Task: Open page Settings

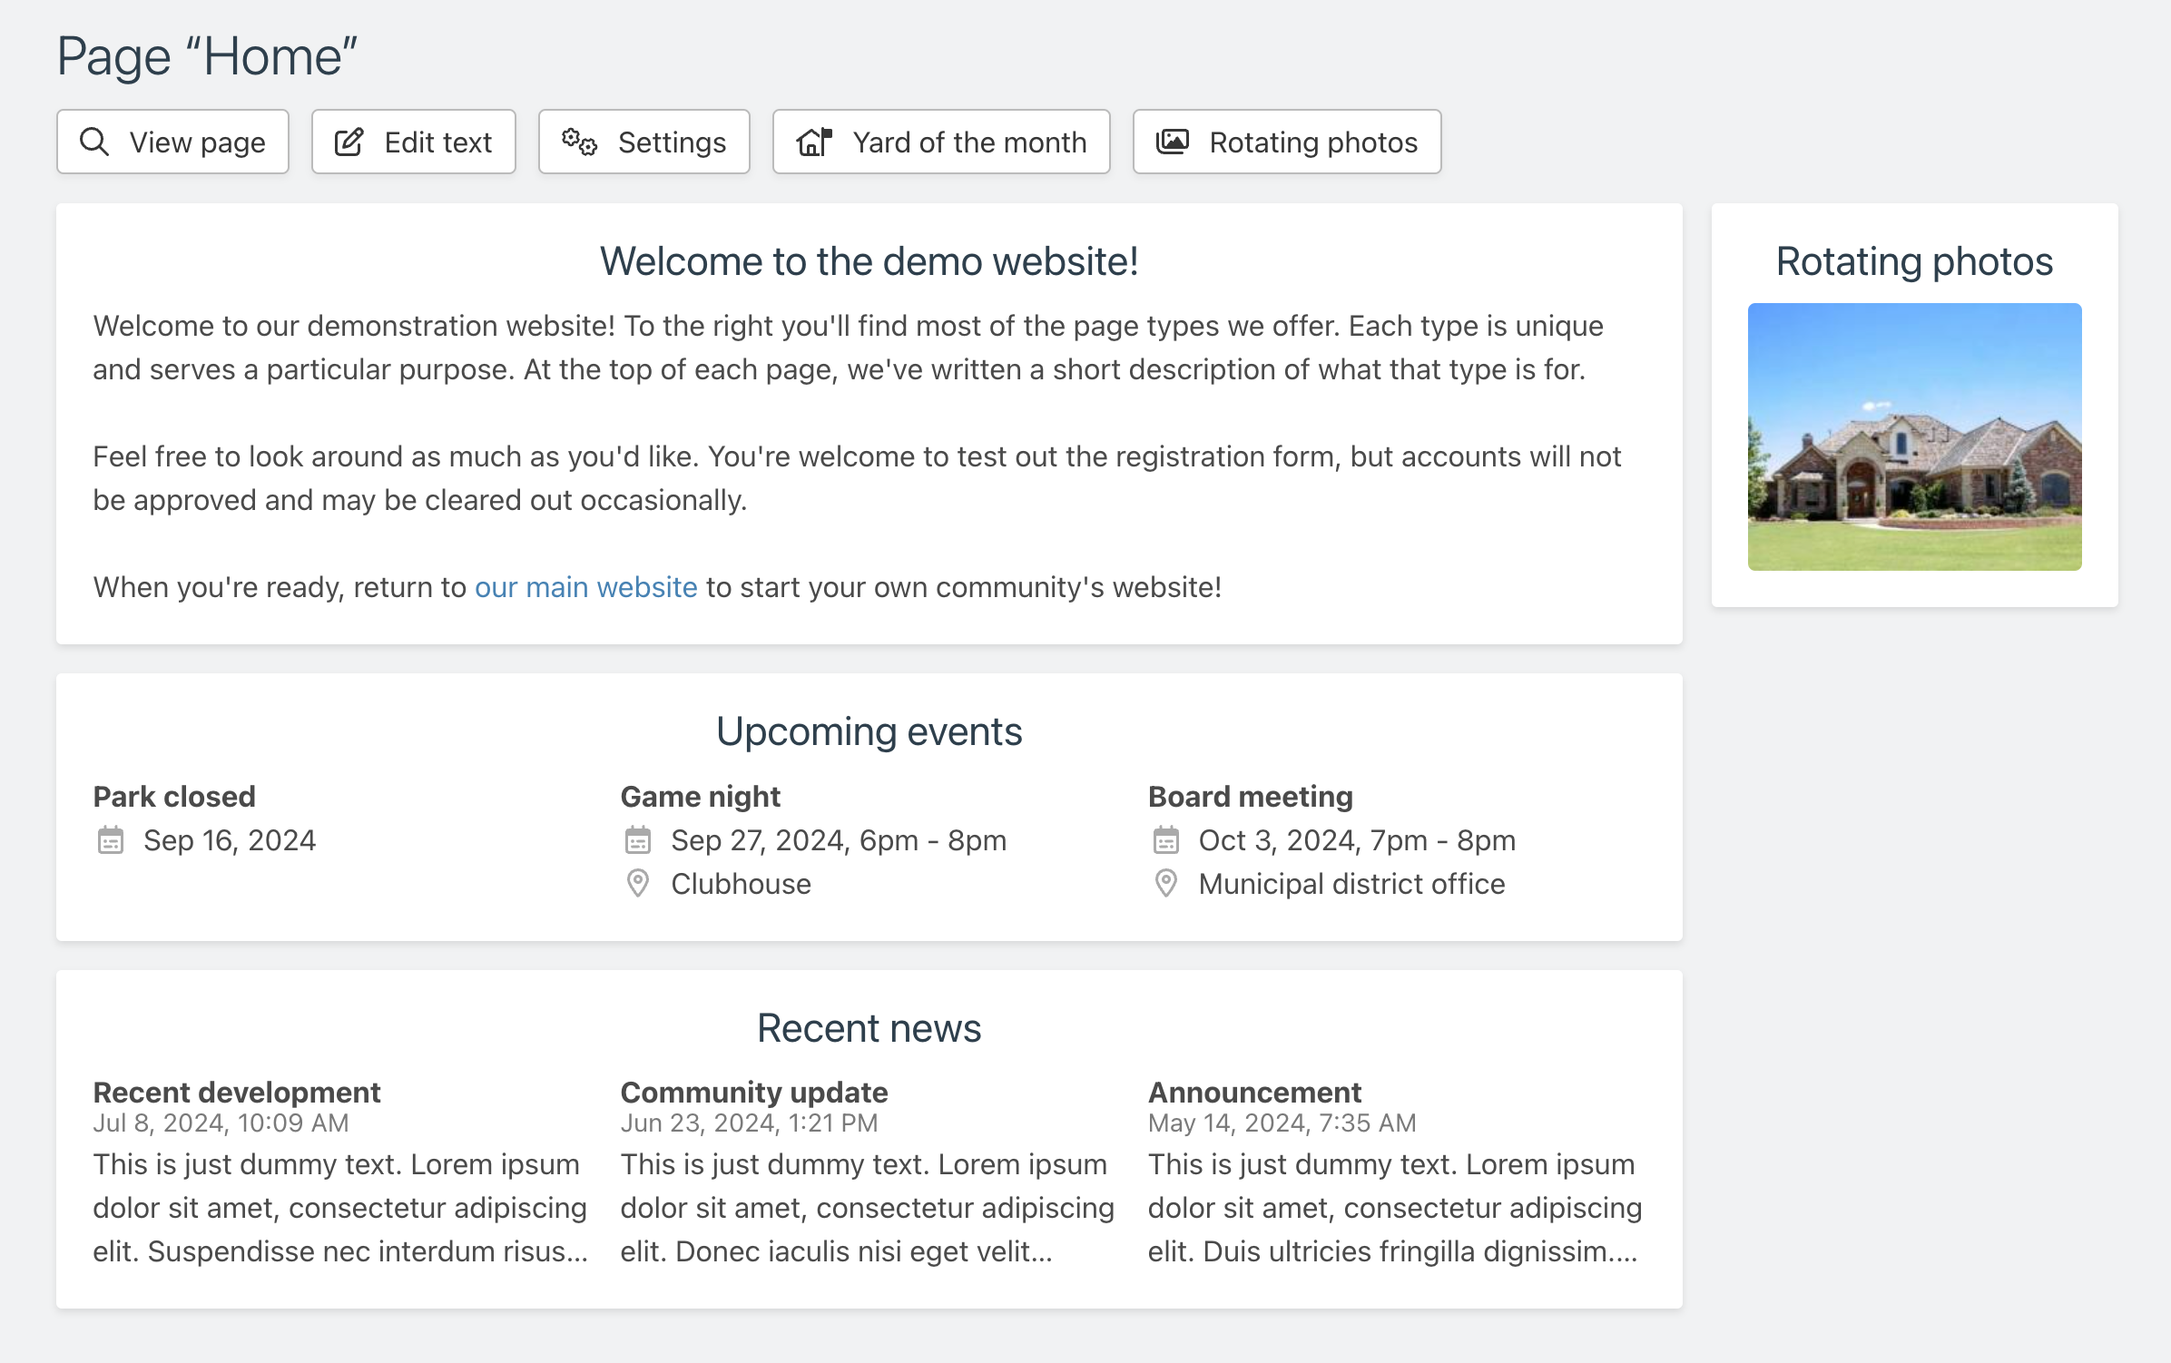Action: tap(643, 142)
